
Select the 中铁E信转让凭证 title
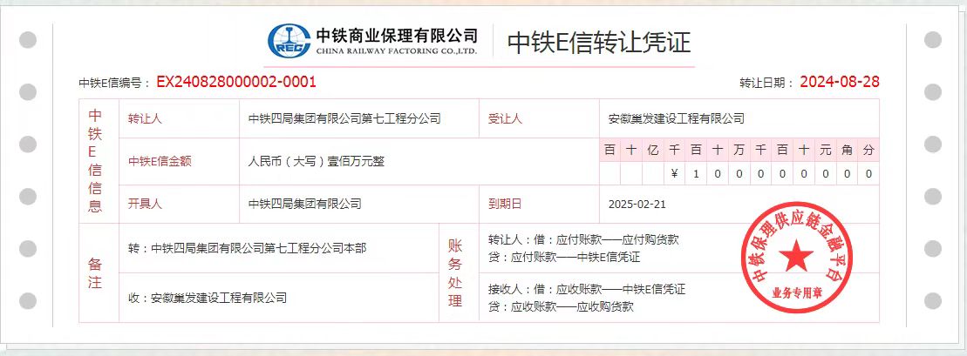[x=598, y=42]
